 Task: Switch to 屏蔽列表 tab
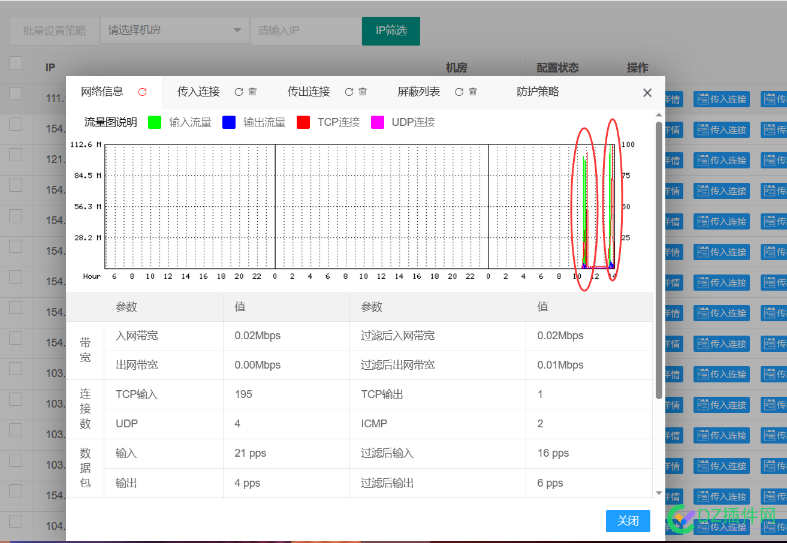(419, 92)
